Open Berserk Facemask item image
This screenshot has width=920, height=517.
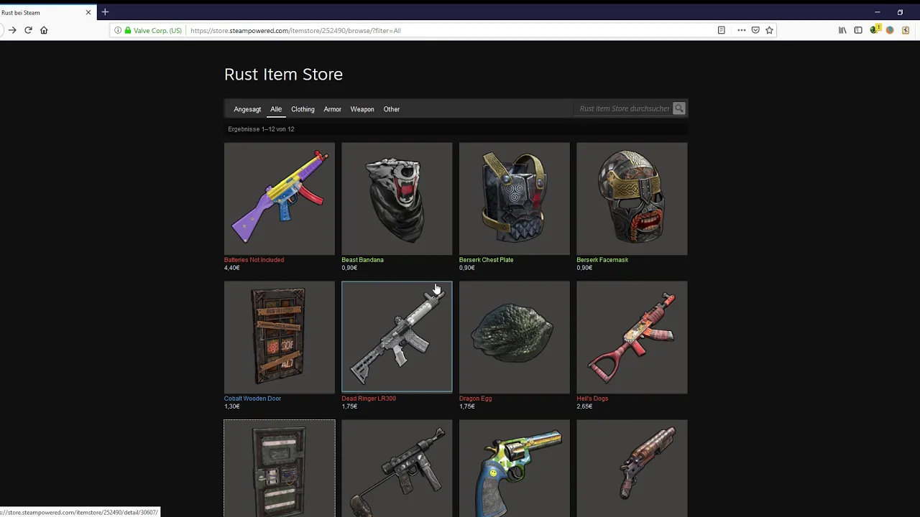[x=632, y=198]
